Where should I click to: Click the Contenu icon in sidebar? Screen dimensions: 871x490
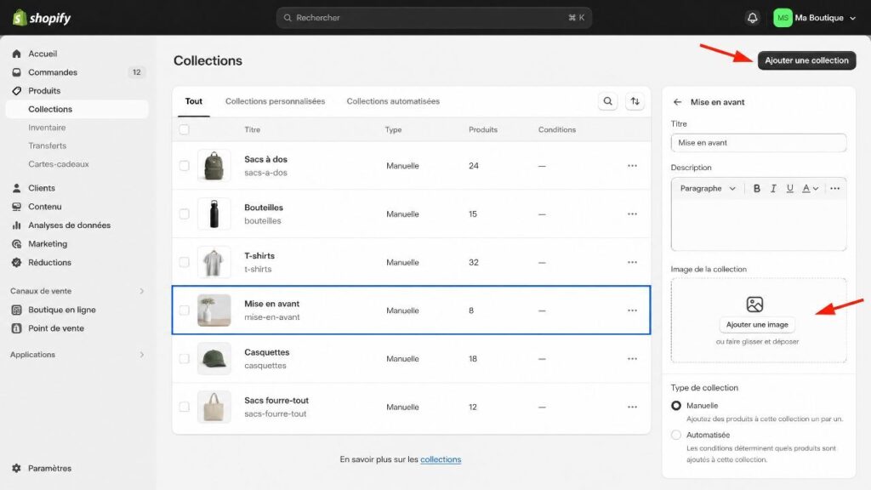point(17,207)
